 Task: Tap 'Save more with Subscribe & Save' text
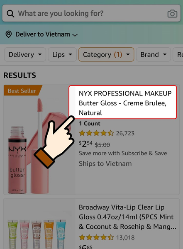[x=123, y=153]
